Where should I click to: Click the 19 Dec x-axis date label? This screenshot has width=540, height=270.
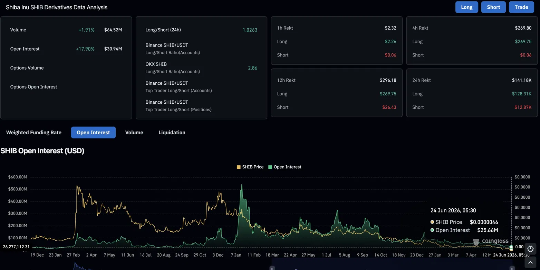(x=37, y=255)
